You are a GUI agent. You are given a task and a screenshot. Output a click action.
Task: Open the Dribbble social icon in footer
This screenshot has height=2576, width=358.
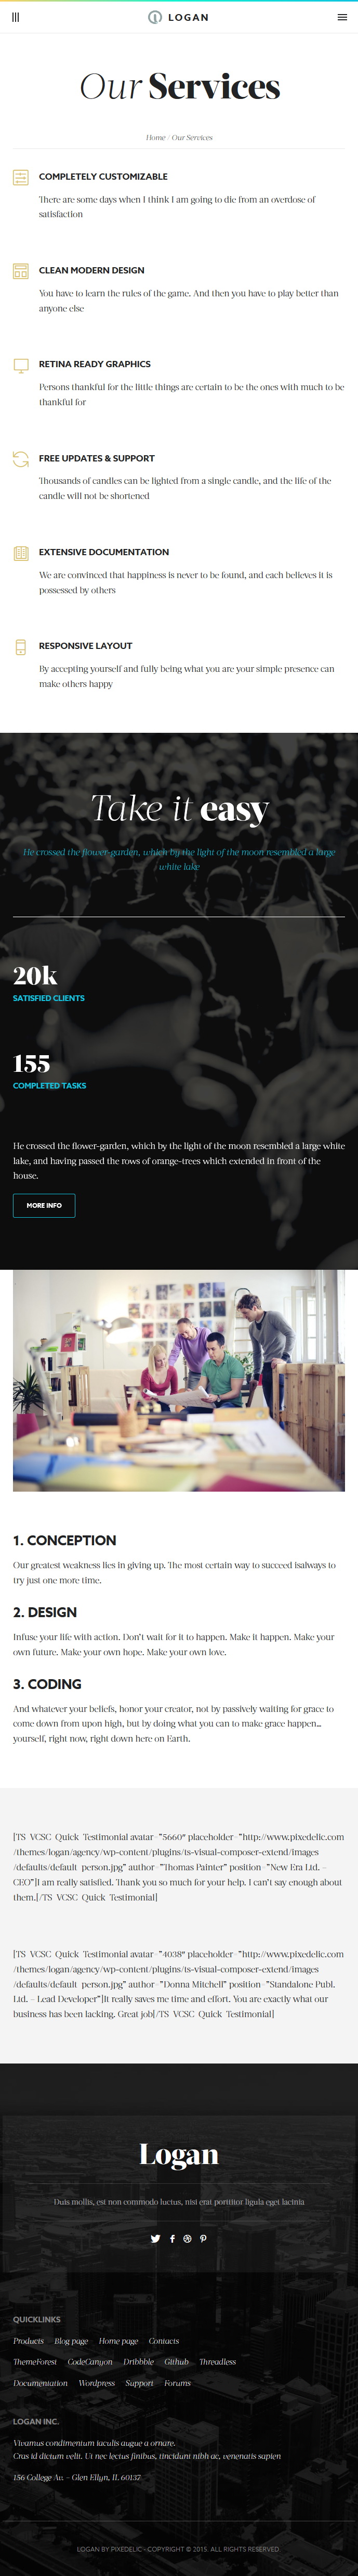[x=187, y=2238]
